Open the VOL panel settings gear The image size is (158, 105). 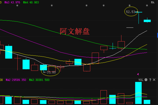[x=146, y=80]
